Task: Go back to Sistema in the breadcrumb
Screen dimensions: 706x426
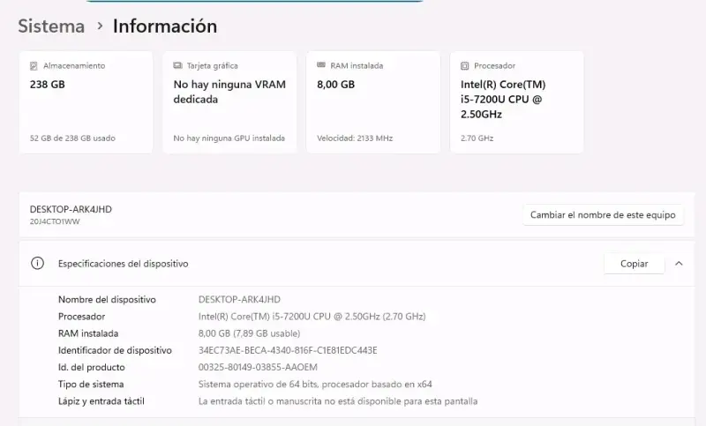Action: 51,26
